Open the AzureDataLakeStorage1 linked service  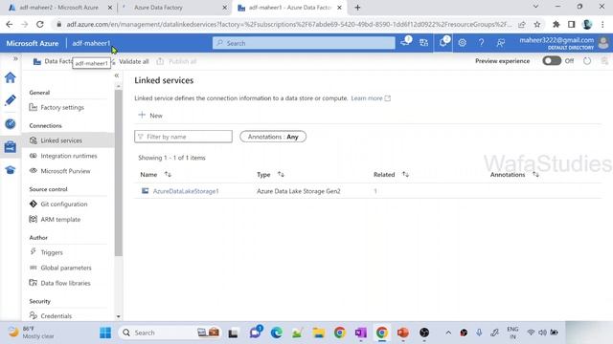click(x=186, y=191)
